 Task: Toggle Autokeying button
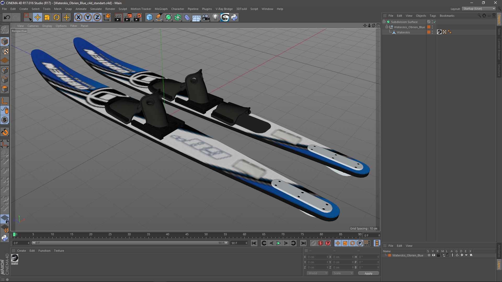(x=320, y=243)
